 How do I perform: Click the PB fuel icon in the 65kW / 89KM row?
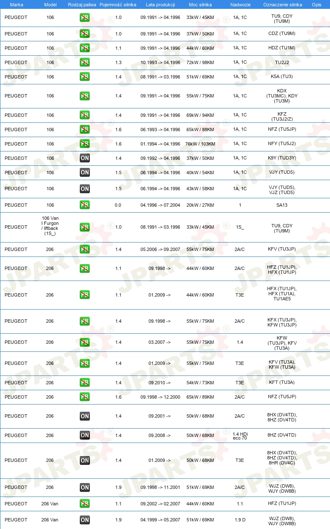coord(85,397)
